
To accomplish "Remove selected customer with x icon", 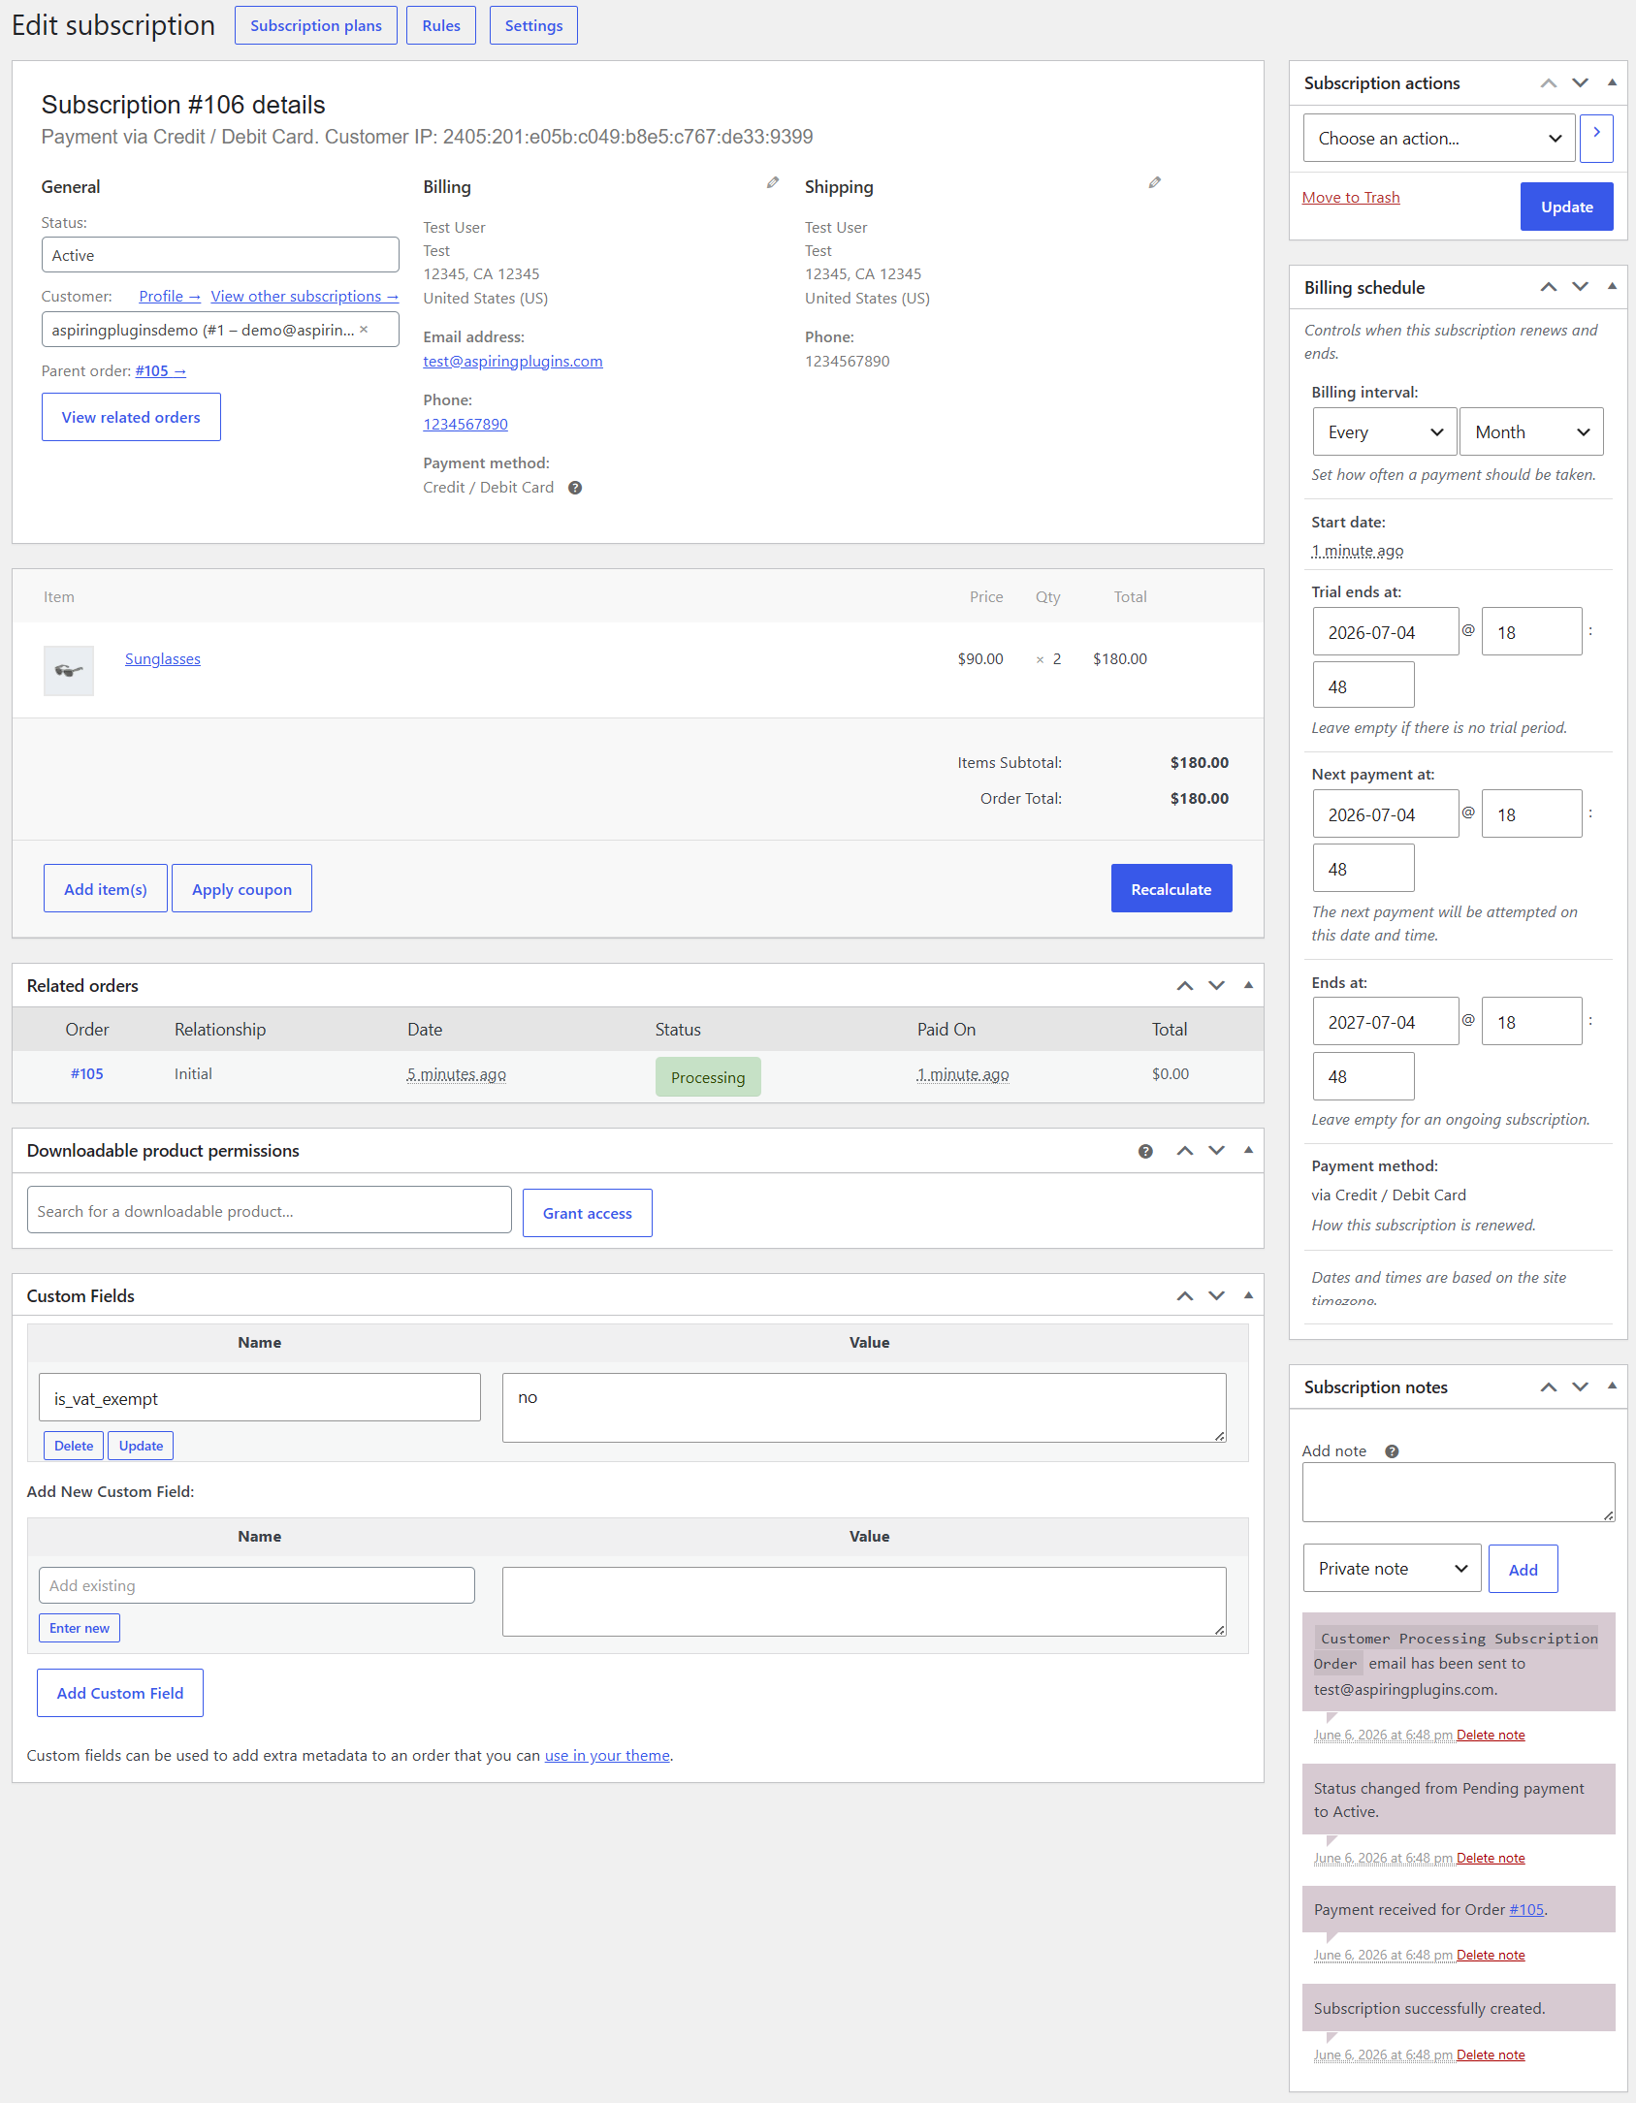I will (x=364, y=330).
